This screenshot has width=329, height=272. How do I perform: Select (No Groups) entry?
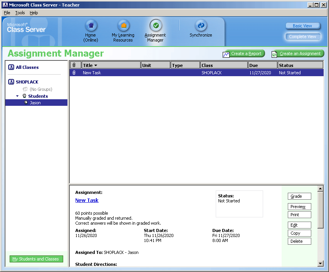pos(41,89)
